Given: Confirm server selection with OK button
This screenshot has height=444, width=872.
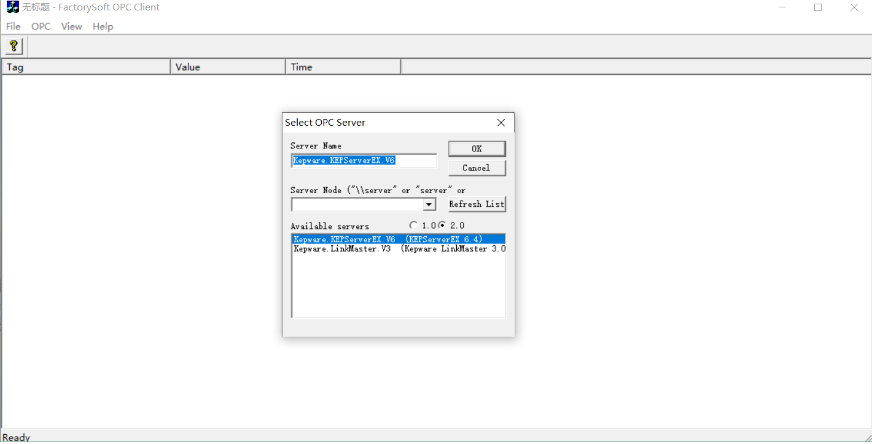Looking at the screenshot, I should (477, 148).
